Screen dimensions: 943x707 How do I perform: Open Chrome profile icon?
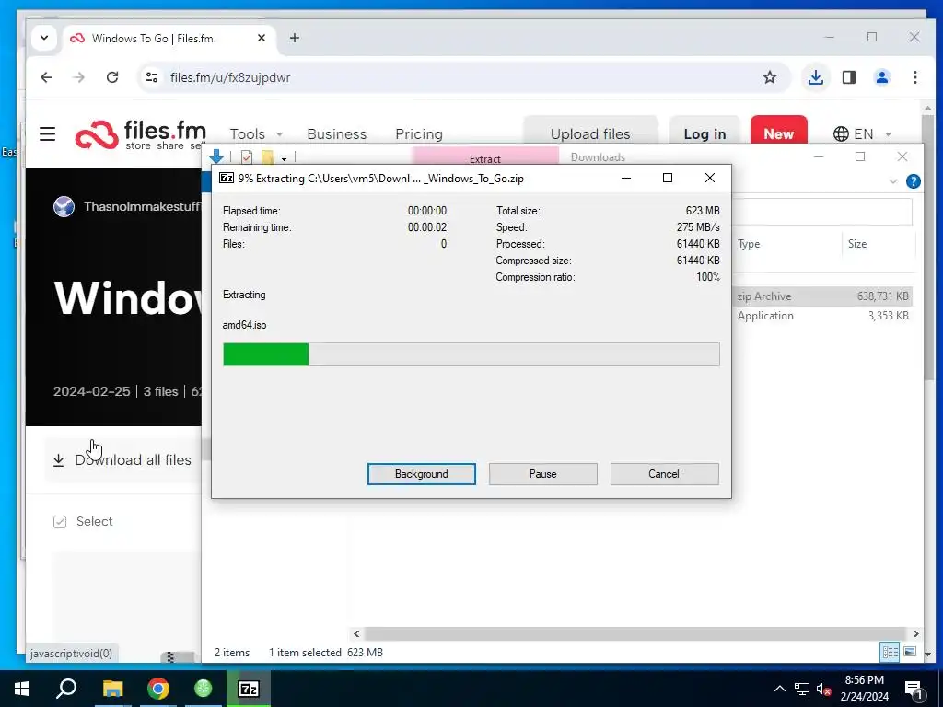click(x=881, y=77)
